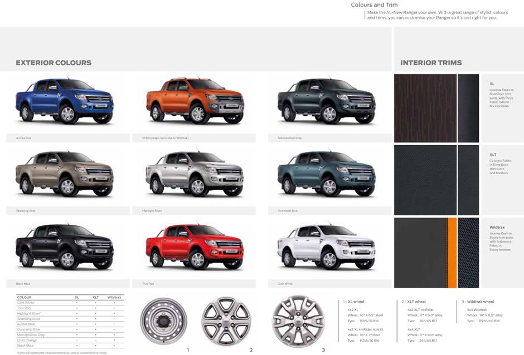Viewport: 524px width, 355px height.
Task: Click the 'XL' interior trim label
Action: click(x=492, y=84)
